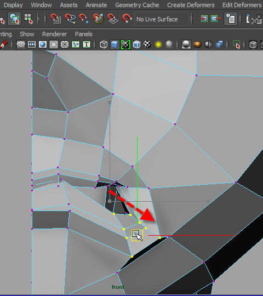Screen dimensions: 263x296
Task: Enable Snap to grids magnet icon
Action: (55, 19)
